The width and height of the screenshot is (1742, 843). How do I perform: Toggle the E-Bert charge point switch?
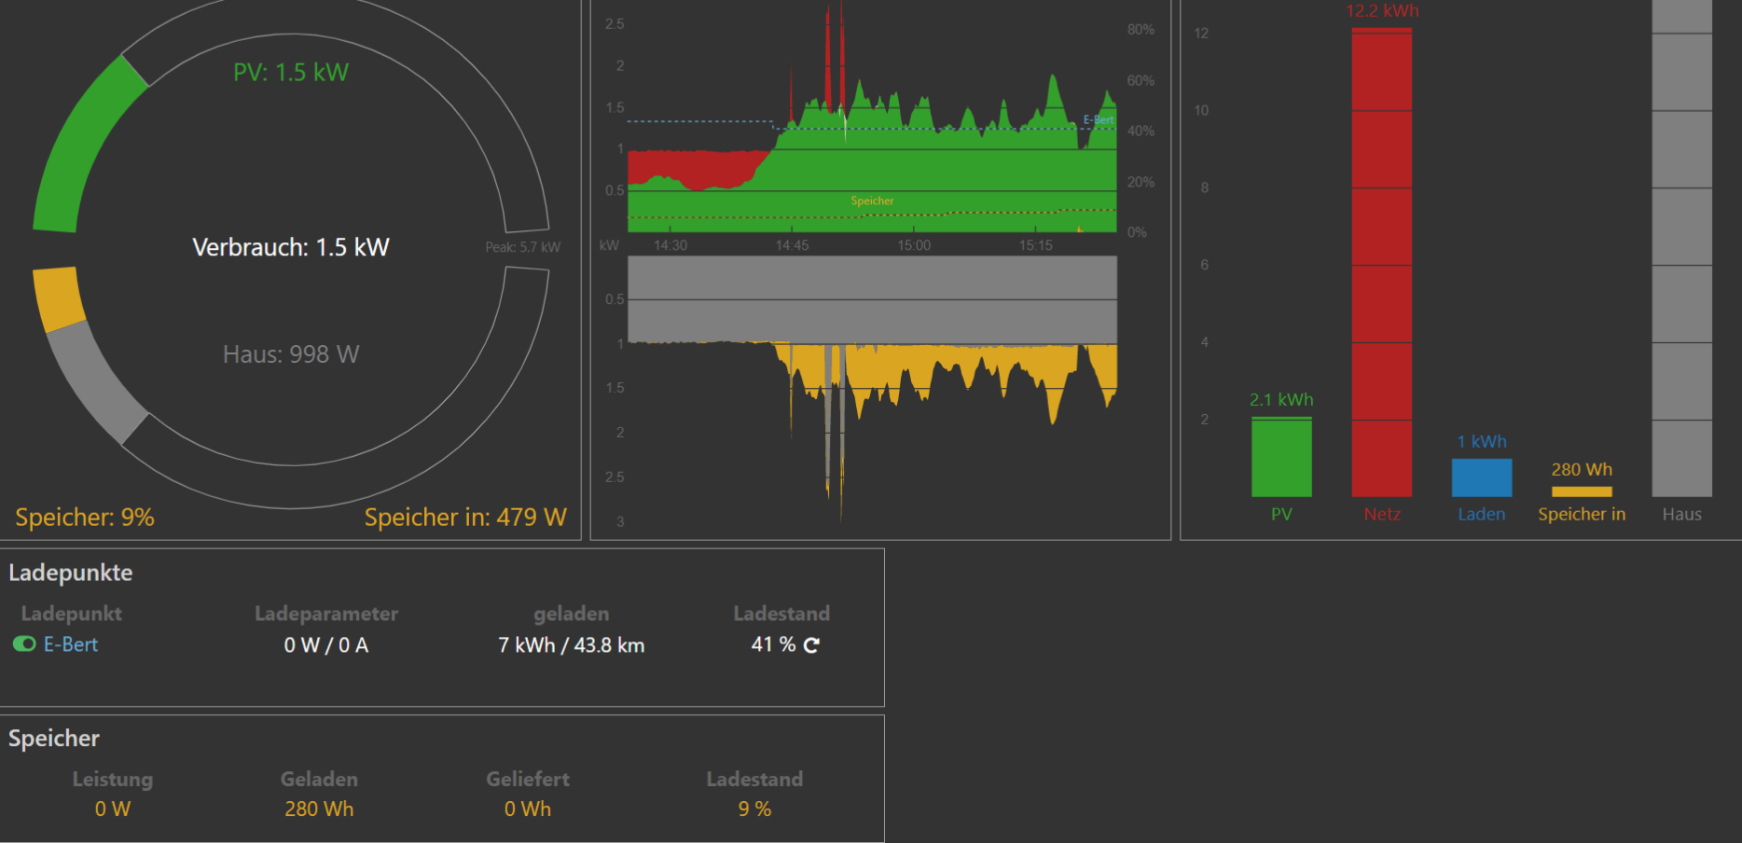click(24, 644)
